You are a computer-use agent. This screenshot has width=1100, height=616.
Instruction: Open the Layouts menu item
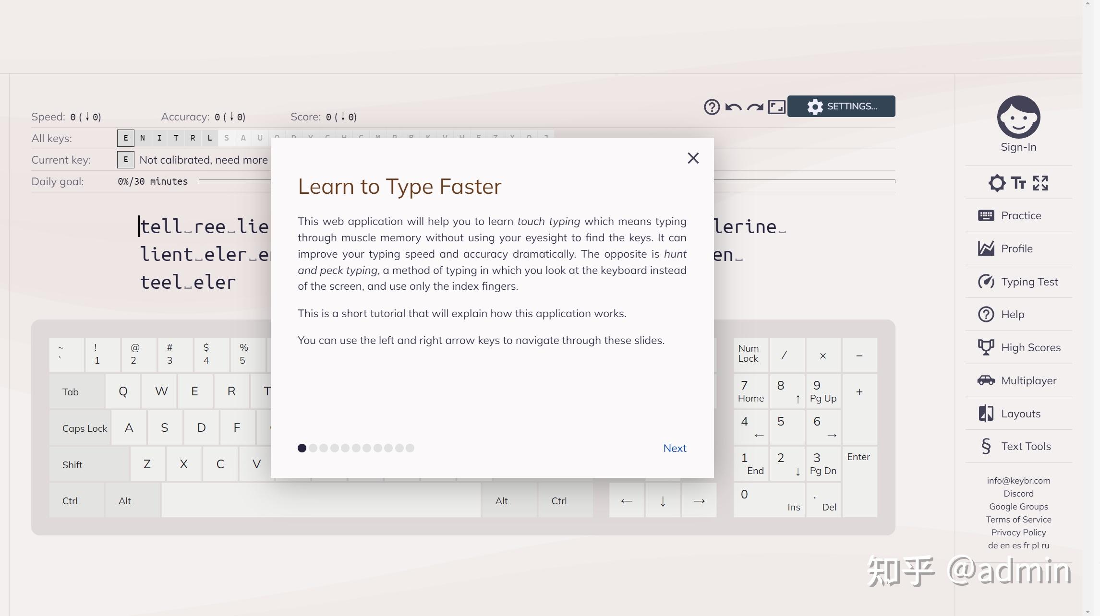pos(1018,414)
